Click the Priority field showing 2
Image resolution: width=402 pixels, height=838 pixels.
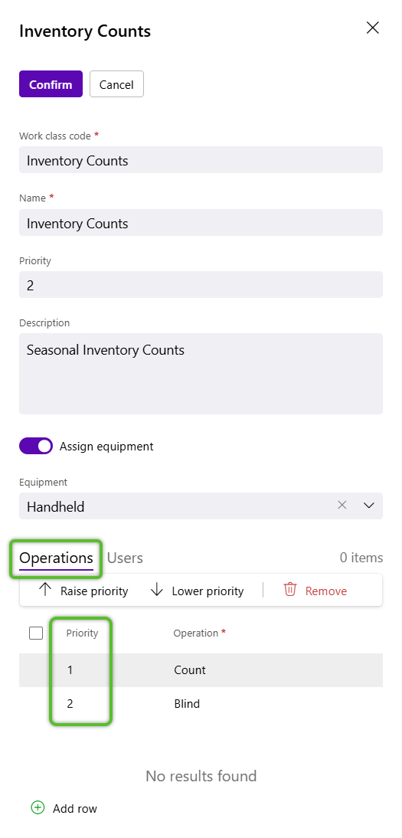pyautogui.click(x=201, y=284)
